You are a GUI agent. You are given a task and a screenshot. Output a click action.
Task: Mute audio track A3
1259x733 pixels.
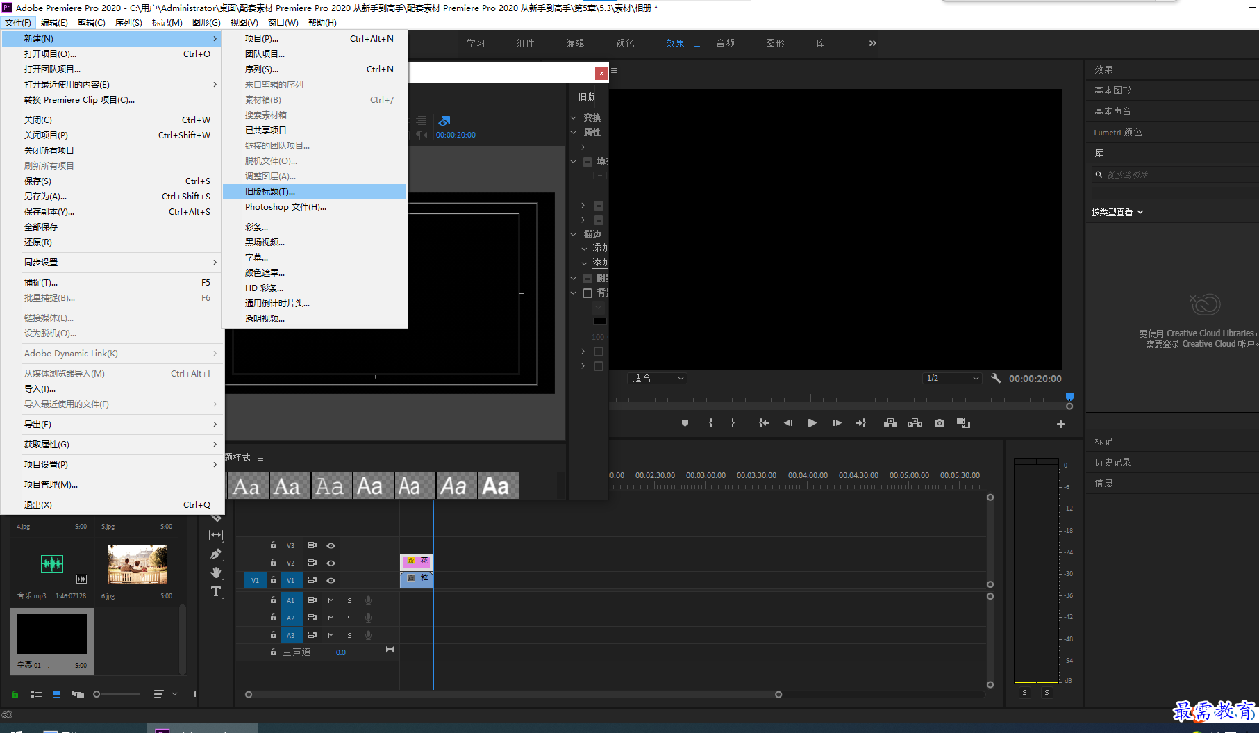pos(331,635)
